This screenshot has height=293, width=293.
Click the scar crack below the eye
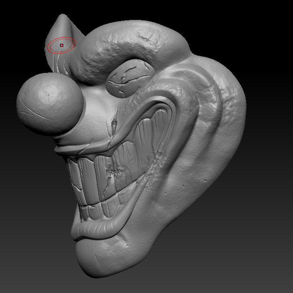113,128
